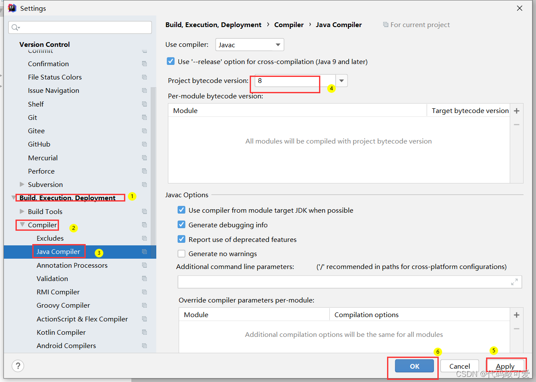This screenshot has height=382, width=536.
Task: Open help with the question mark button
Action: pyautogui.click(x=18, y=366)
